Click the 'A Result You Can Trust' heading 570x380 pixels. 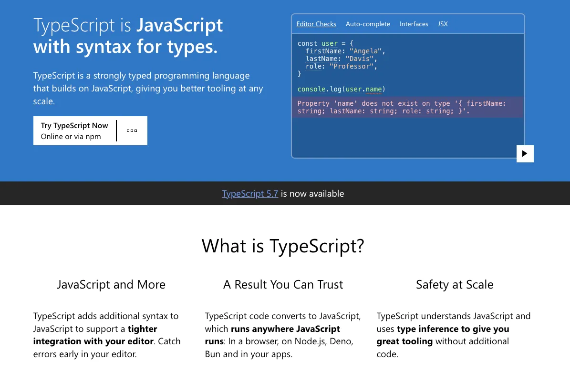pos(283,285)
